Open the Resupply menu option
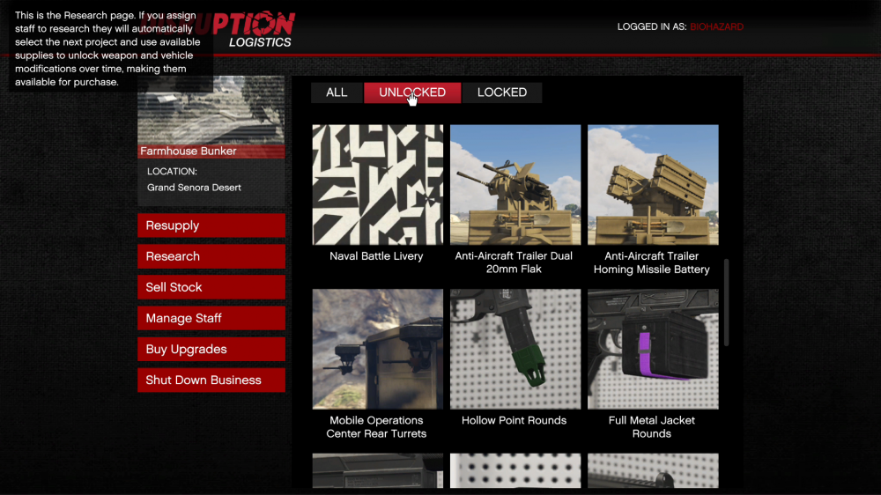 coord(211,225)
